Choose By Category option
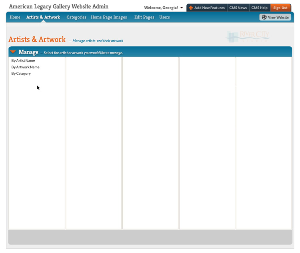Screen dimensions: 300x253 21,74
